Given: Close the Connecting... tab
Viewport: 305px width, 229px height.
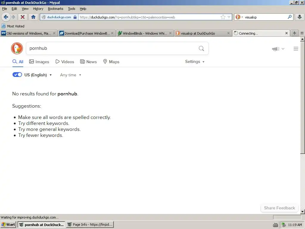Looking at the screenshot, I should coord(286,33).
